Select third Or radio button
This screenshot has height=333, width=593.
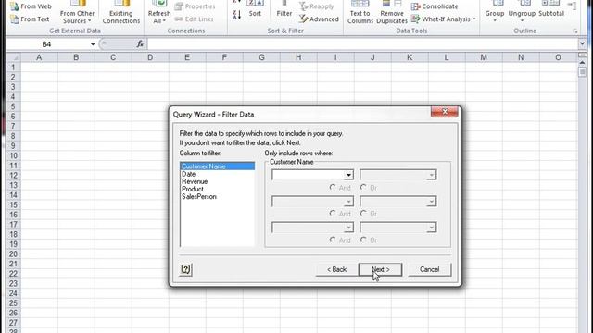tap(363, 240)
